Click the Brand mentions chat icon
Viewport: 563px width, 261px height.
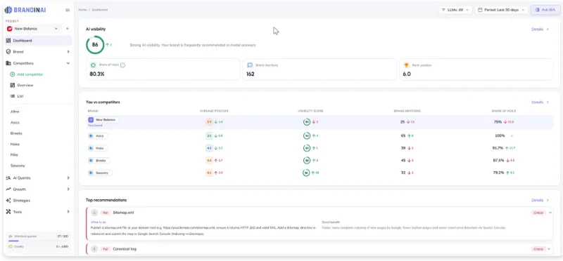(250, 65)
